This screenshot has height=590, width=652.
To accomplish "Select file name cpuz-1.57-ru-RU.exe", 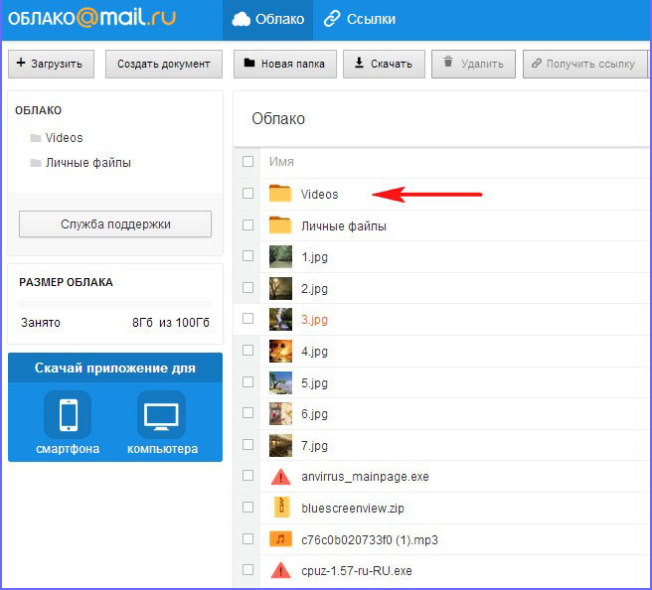I will tap(357, 571).
